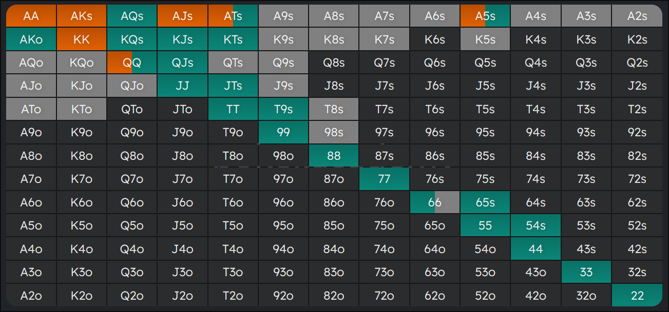The width and height of the screenshot is (669, 312).
Task: Click the A2s cell in top-right corner
Action: (x=637, y=16)
